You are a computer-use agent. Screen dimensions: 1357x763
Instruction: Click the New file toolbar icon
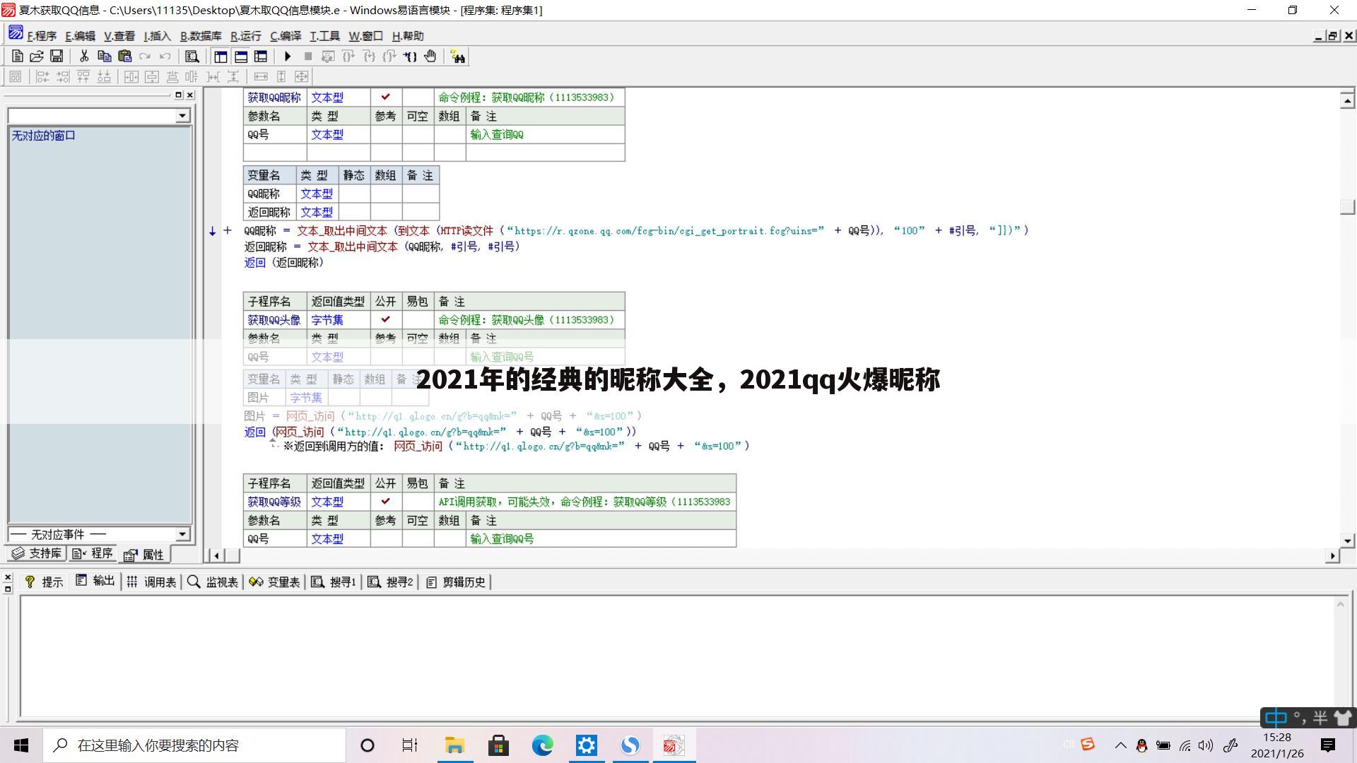tap(18, 57)
